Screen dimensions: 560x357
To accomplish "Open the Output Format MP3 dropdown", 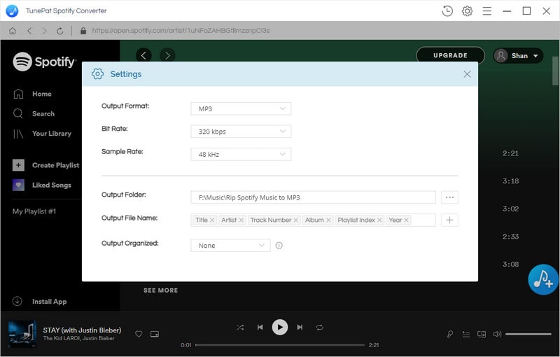I will [x=241, y=108].
